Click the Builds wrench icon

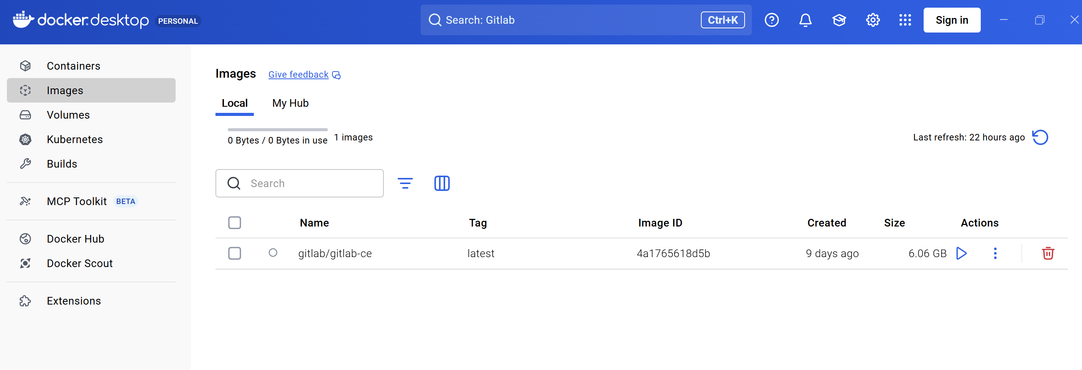pos(25,164)
